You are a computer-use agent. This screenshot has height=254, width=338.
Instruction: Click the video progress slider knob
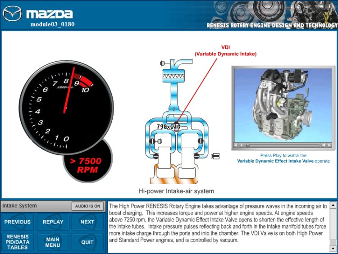(x=248, y=145)
